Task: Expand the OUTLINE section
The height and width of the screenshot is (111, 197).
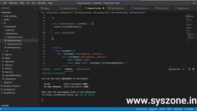Action: coord(5,105)
